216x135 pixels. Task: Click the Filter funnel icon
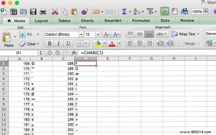click(150, 12)
